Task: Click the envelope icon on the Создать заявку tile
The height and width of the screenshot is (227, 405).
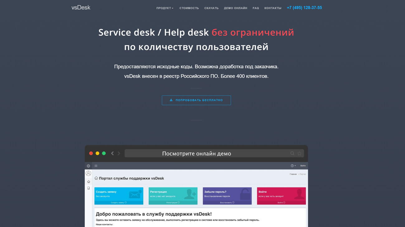Action: click(135, 195)
